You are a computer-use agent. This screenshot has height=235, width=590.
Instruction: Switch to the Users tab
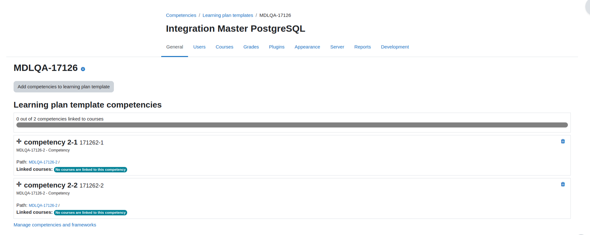(199, 47)
